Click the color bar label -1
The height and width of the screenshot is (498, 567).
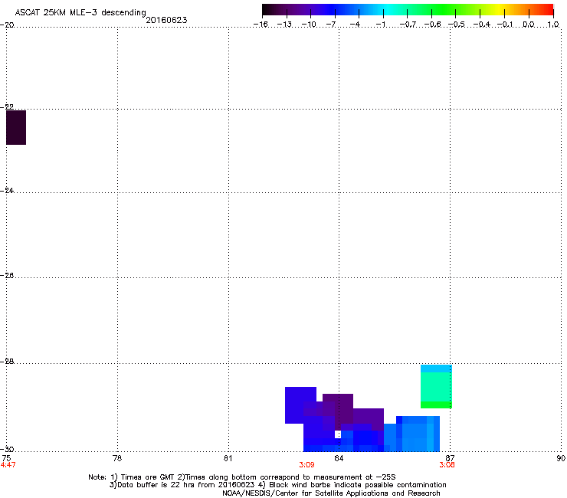tap(380, 25)
